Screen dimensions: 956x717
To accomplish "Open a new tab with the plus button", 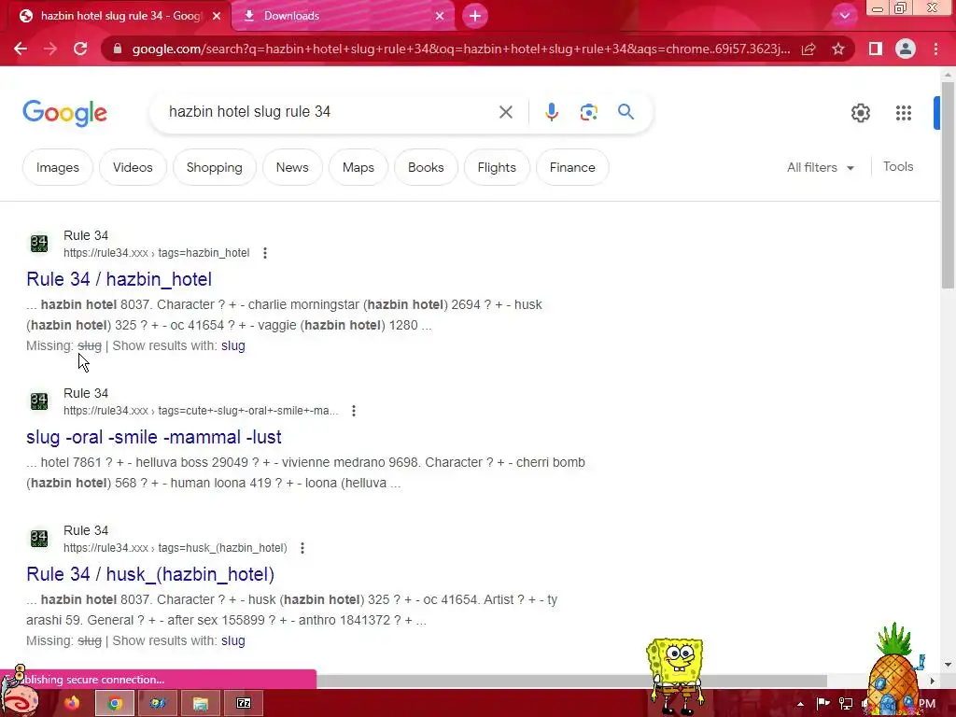I will click(475, 16).
